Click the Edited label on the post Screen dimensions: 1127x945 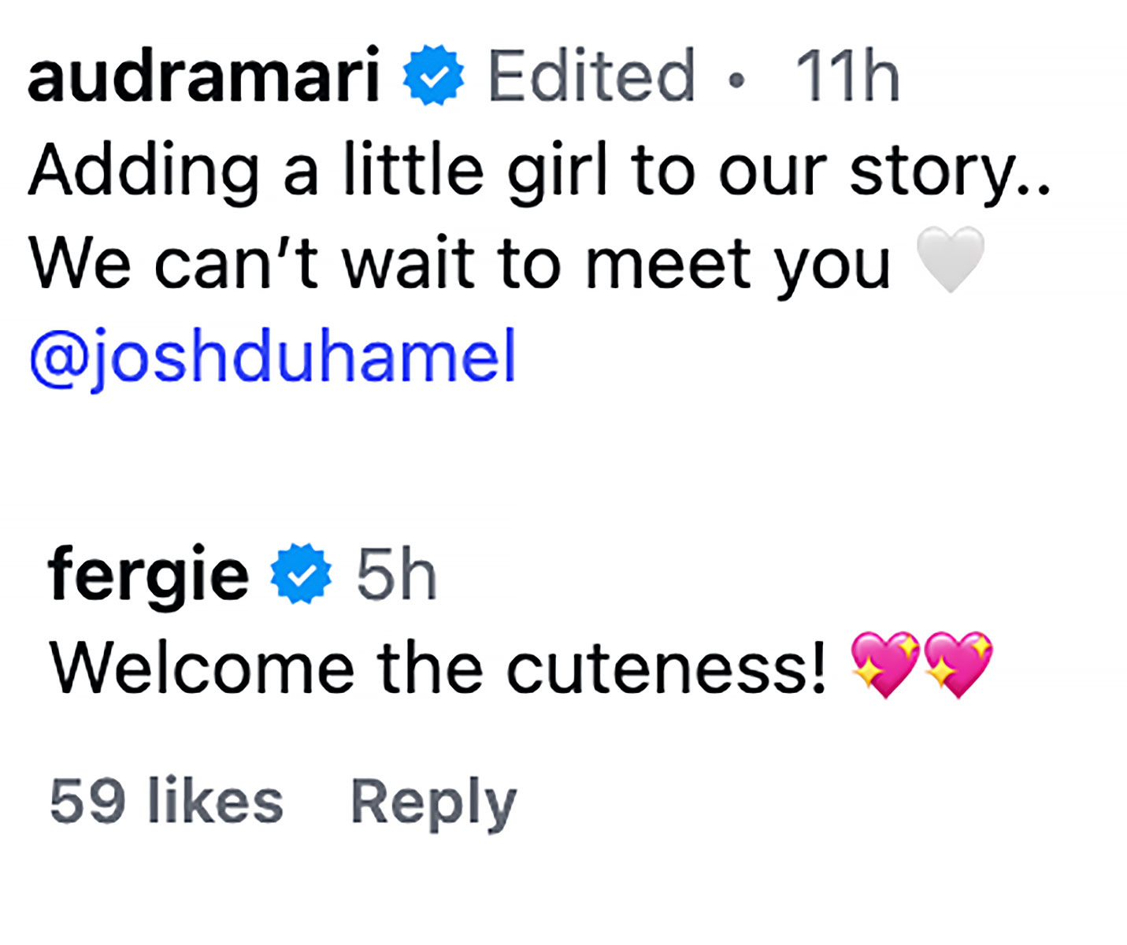591,76
